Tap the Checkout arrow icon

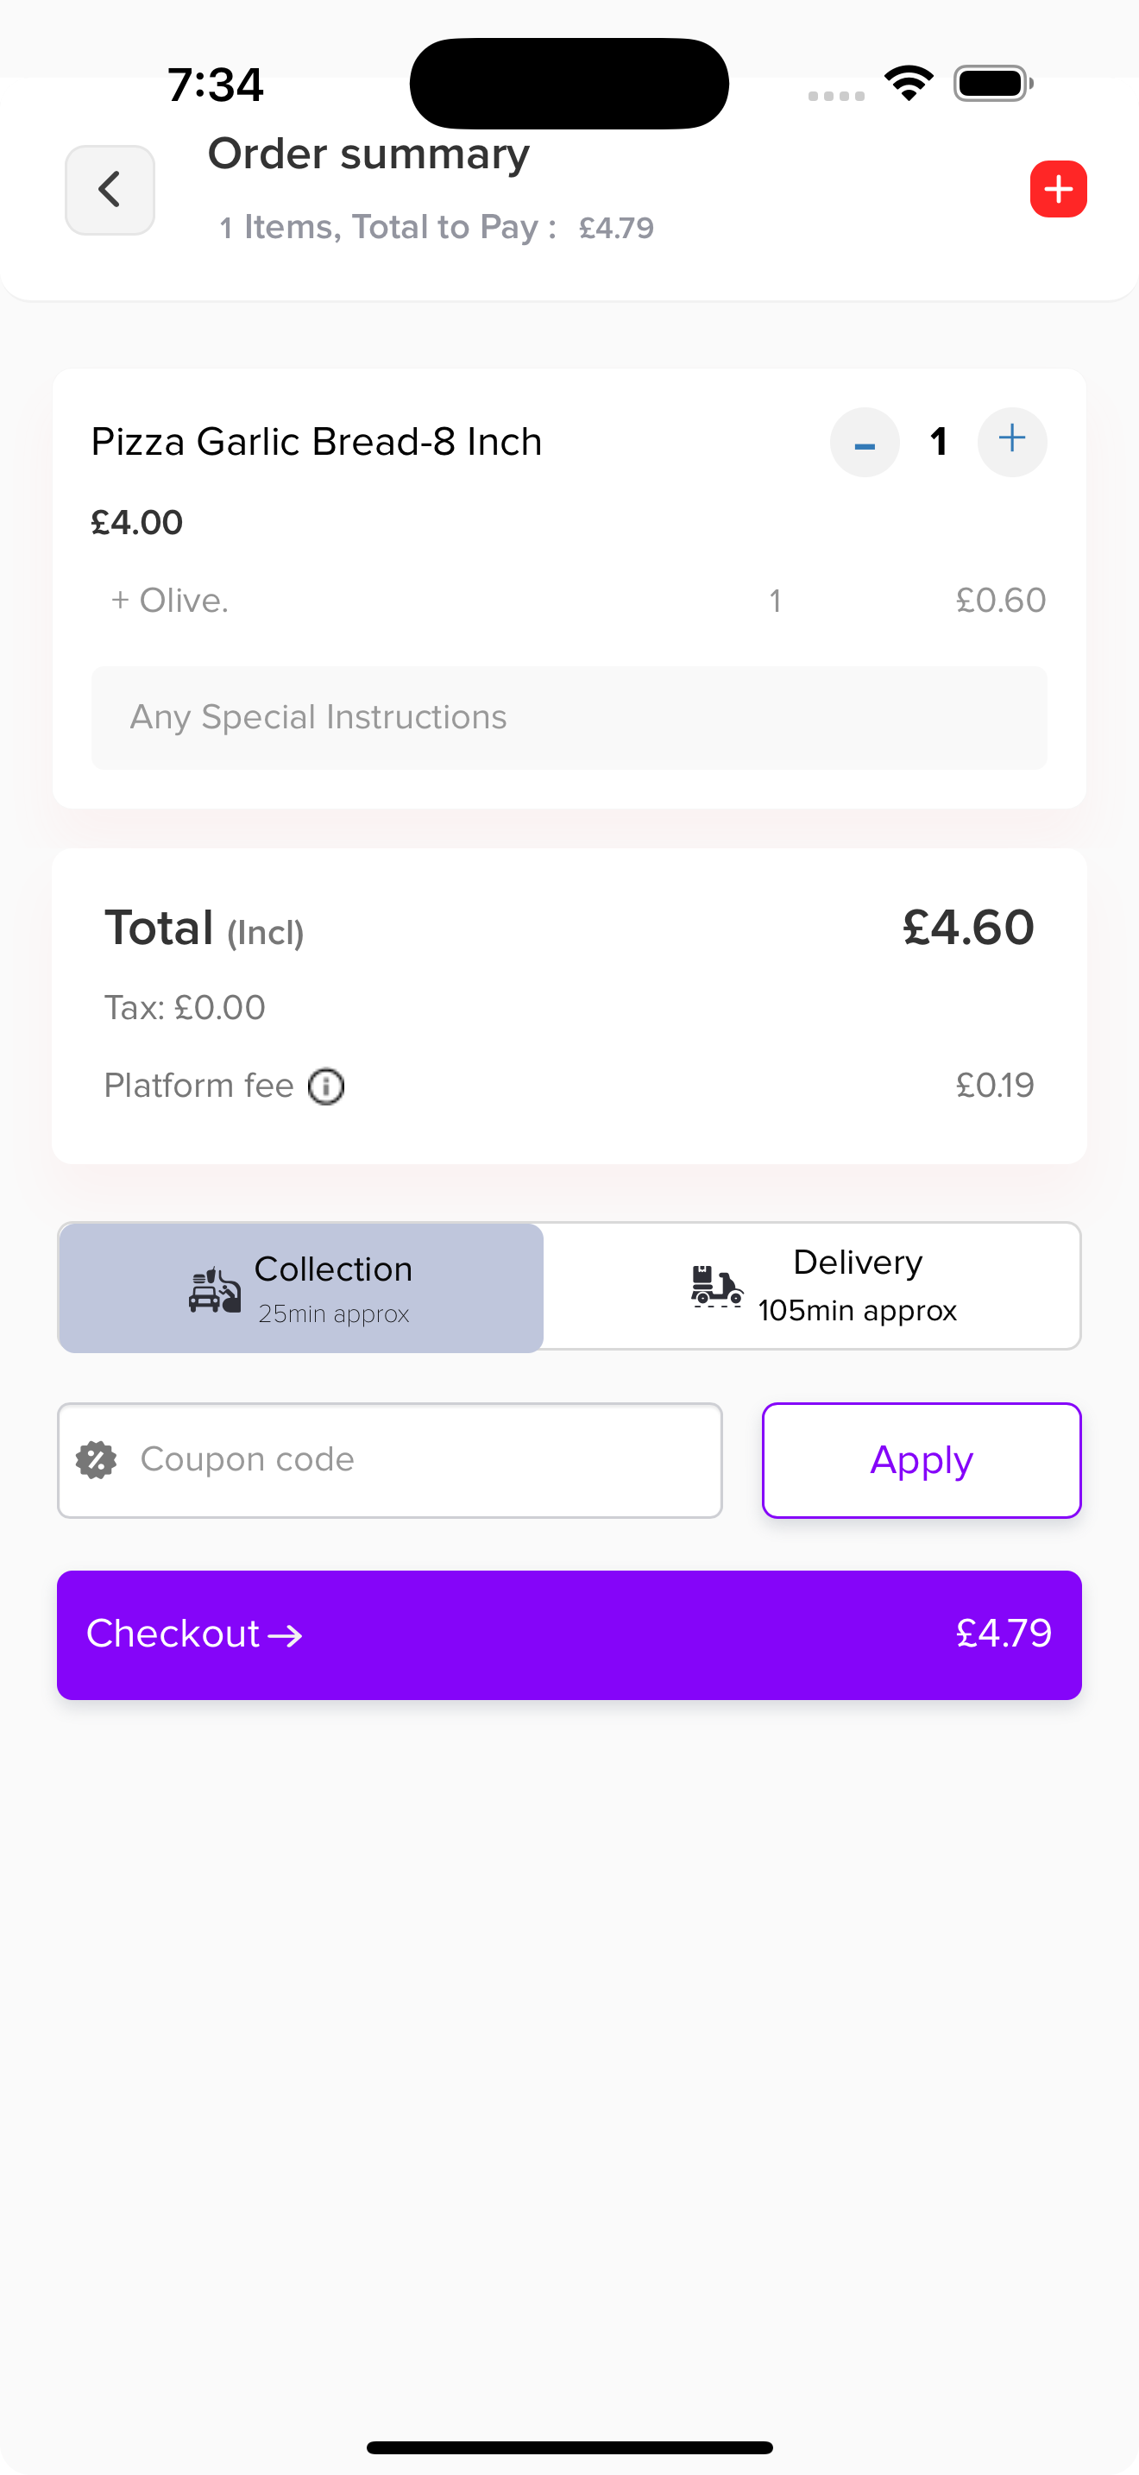tap(286, 1635)
